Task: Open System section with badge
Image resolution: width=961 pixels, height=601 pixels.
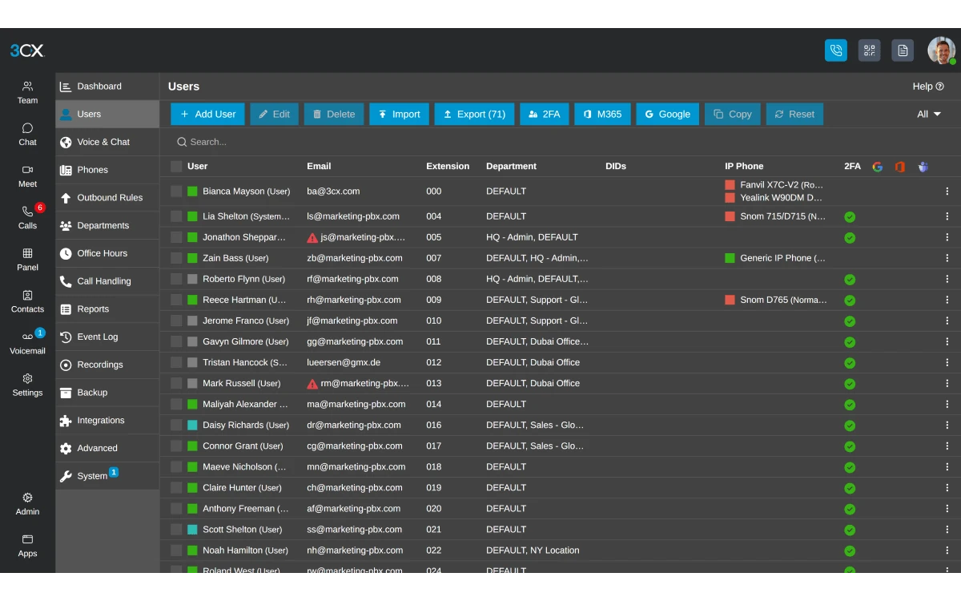Action: 107,475
